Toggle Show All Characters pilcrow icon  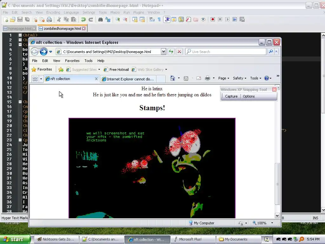pyautogui.click(x=159, y=19)
